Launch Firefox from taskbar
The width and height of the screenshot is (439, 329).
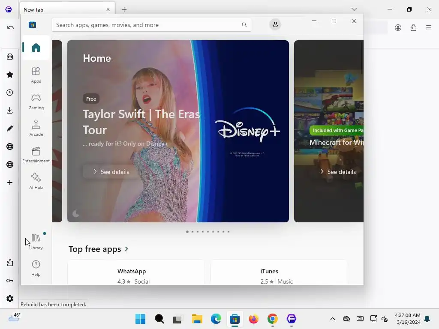(x=254, y=319)
